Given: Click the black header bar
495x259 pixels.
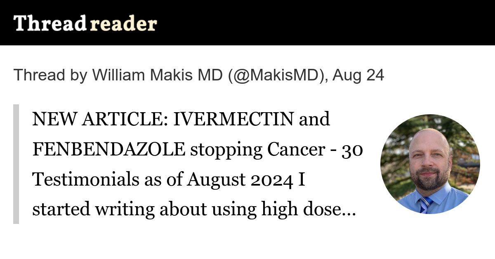Looking at the screenshot, I should (247, 23).
